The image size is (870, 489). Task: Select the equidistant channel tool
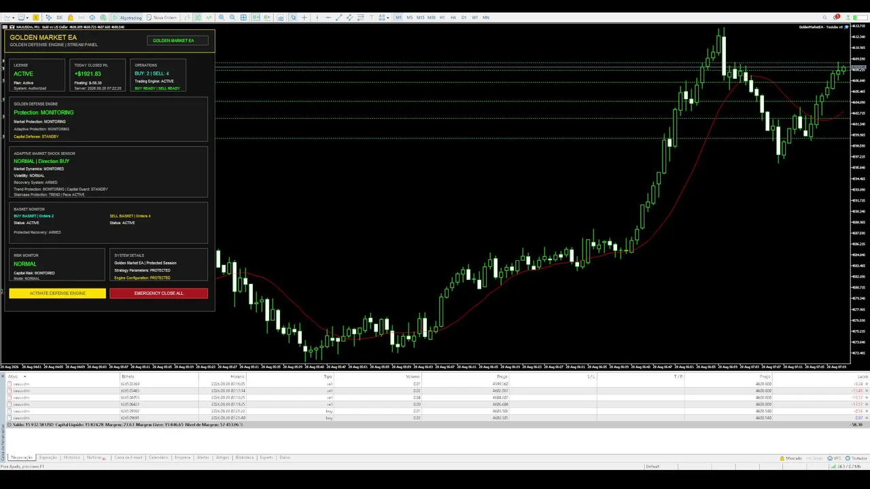pyautogui.click(x=349, y=18)
